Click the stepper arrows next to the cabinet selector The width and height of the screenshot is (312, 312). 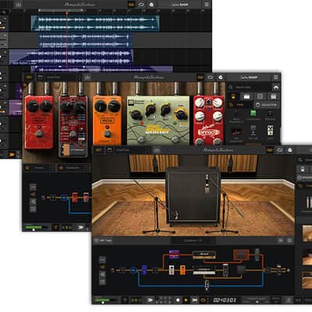click(x=213, y=240)
